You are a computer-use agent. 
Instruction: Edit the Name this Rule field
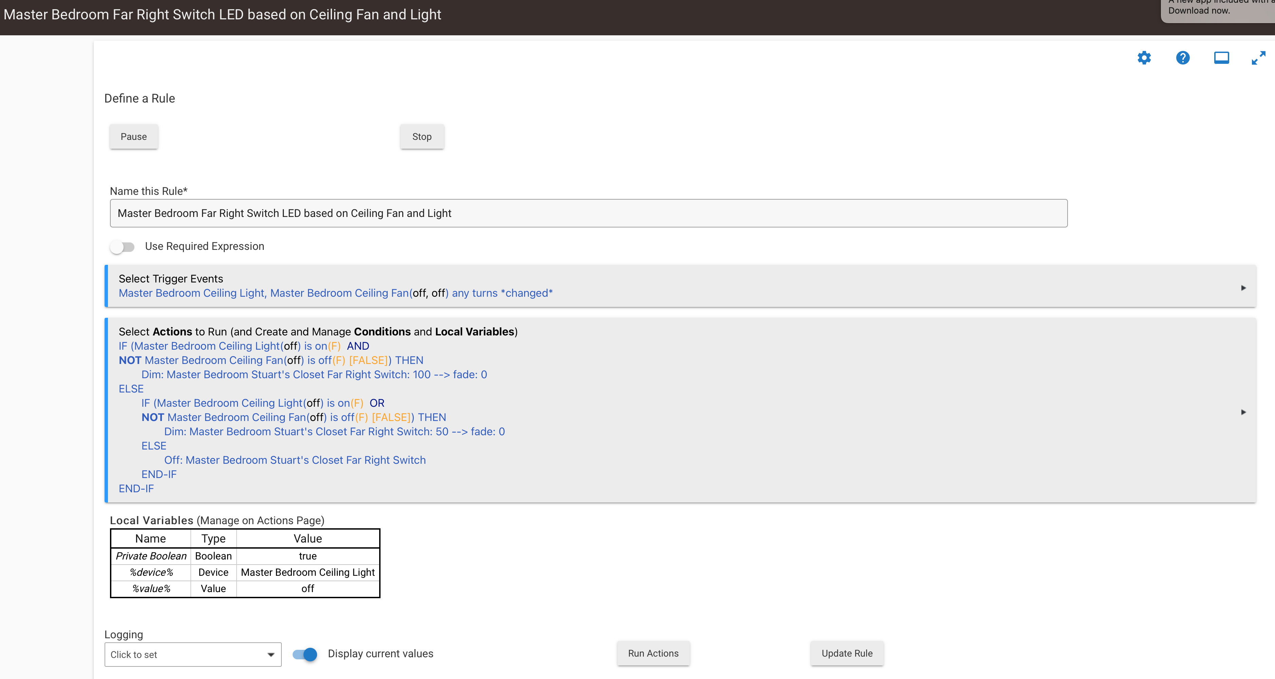589,213
